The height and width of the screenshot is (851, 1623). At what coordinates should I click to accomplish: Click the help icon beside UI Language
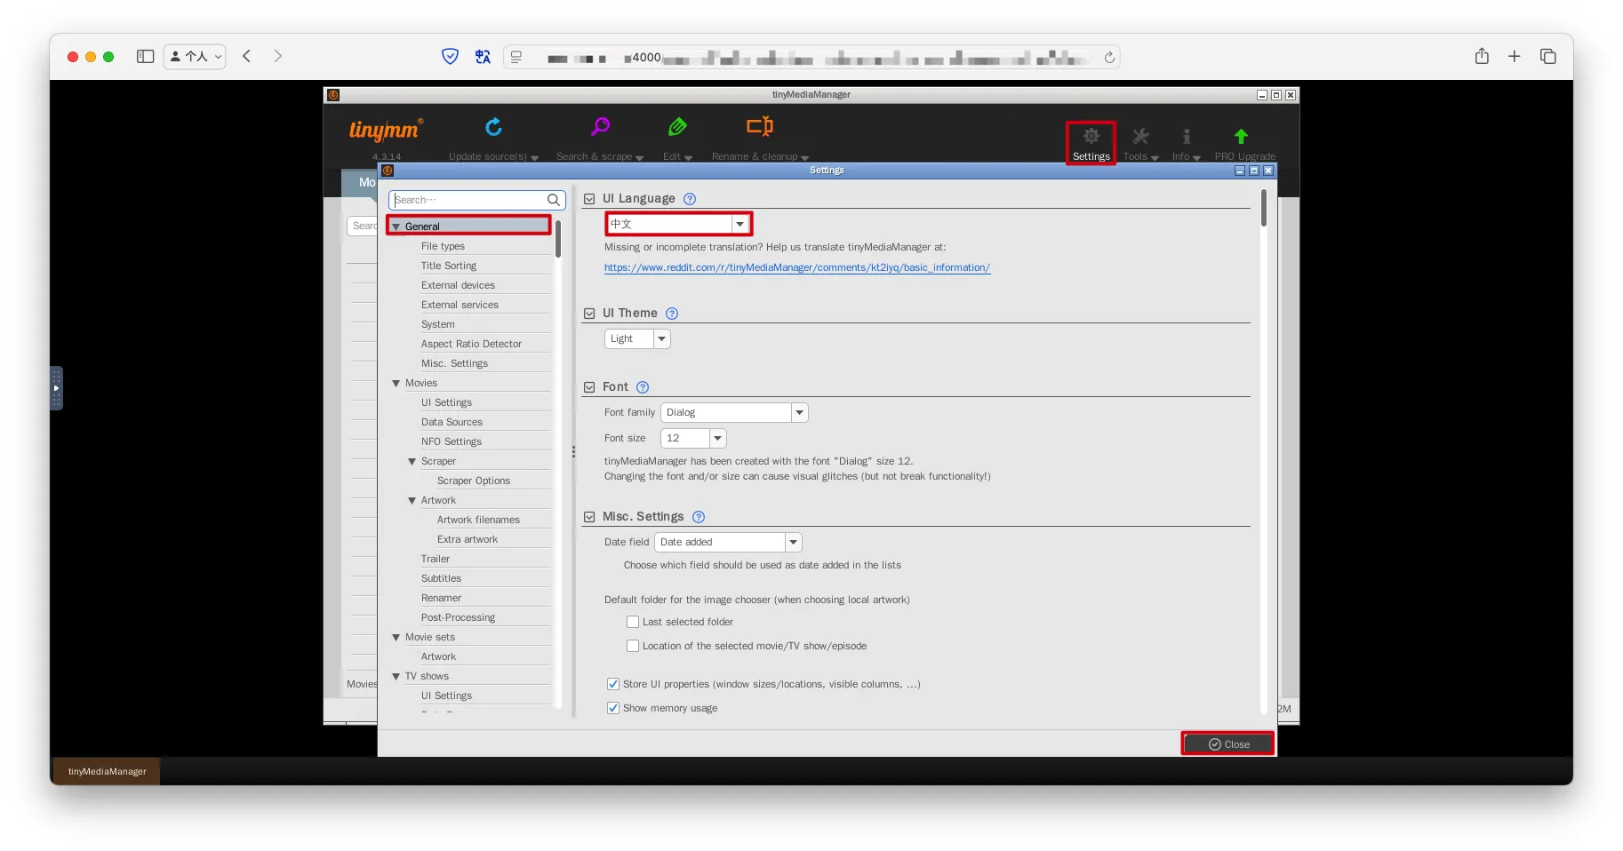[690, 199]
